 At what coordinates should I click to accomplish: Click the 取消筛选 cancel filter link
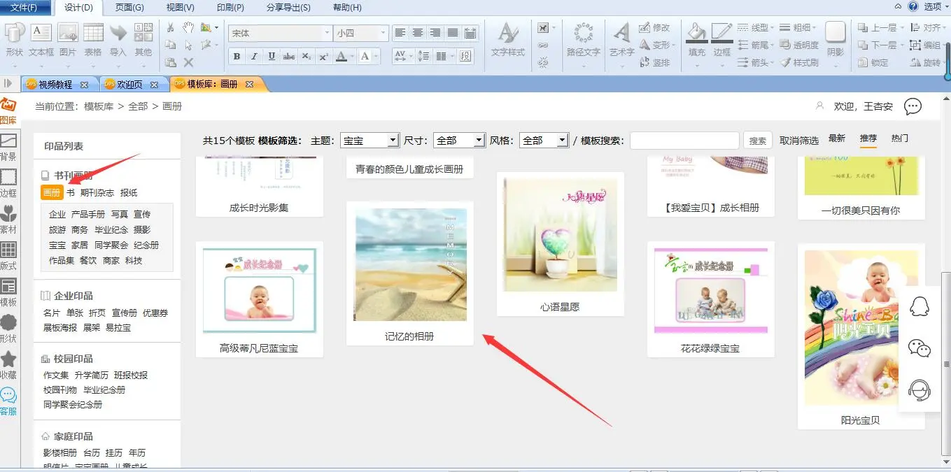point(799,141)
